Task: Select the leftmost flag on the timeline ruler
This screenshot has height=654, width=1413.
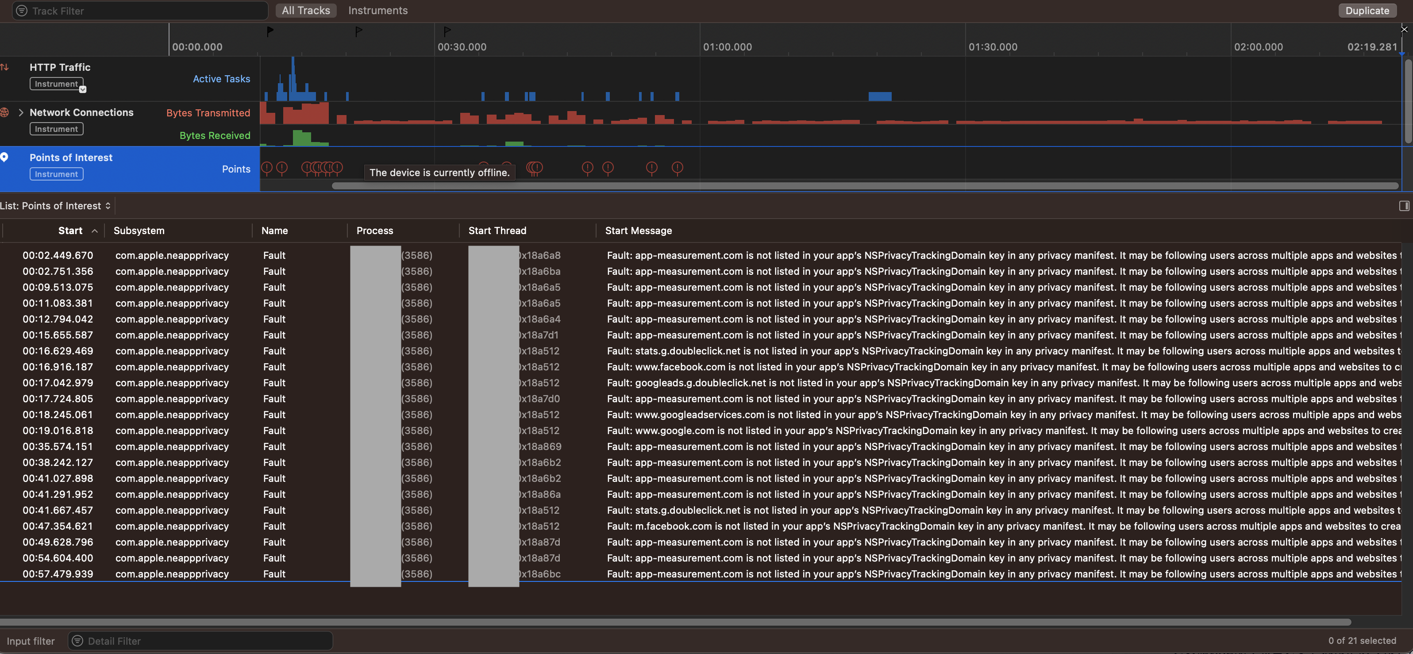Action: pyautogui.click(x=270, y=31)
